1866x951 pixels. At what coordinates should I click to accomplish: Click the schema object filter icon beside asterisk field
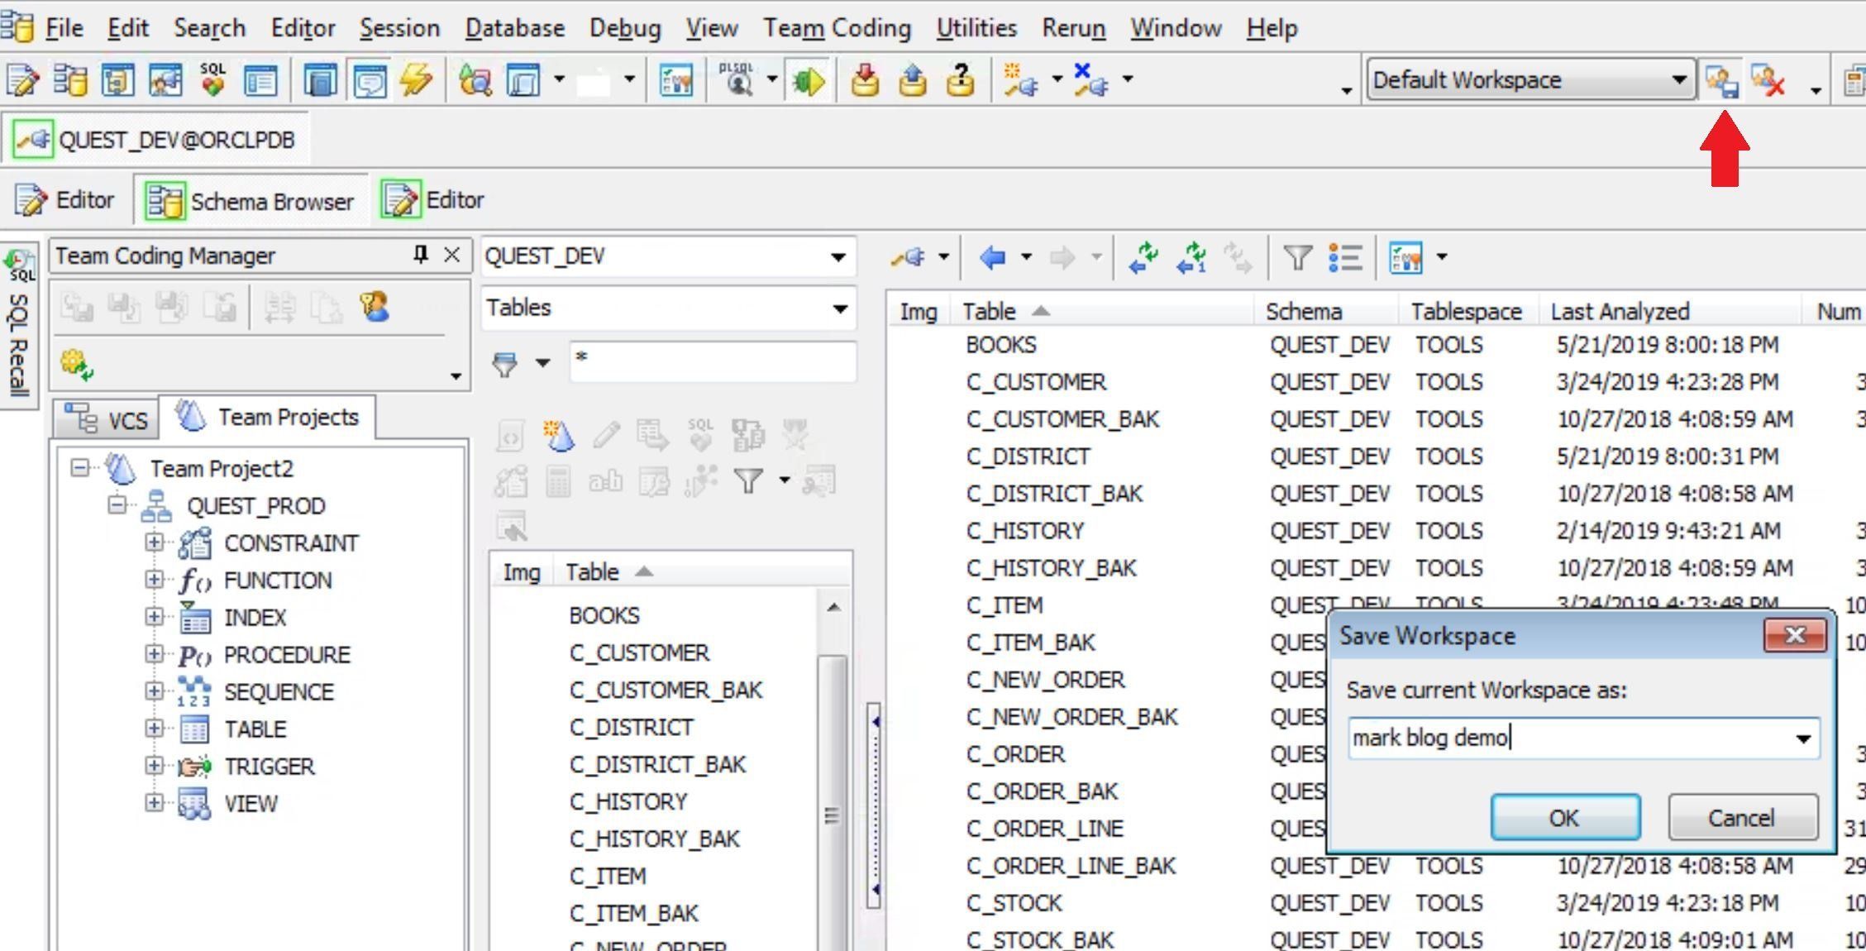(x=505, y=363)
